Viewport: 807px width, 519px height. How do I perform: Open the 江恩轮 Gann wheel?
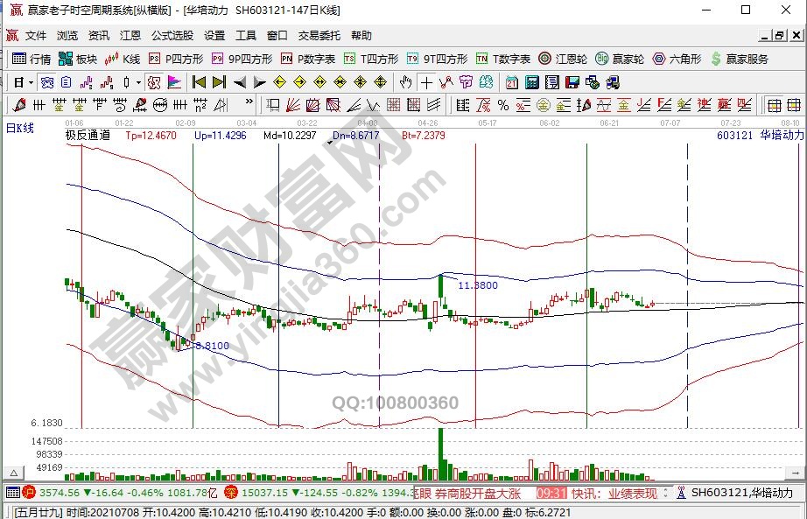(x=562, y=60)
